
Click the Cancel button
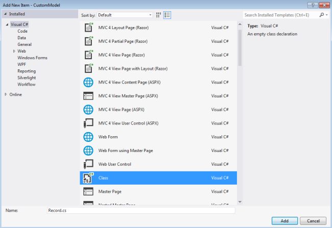313,221
